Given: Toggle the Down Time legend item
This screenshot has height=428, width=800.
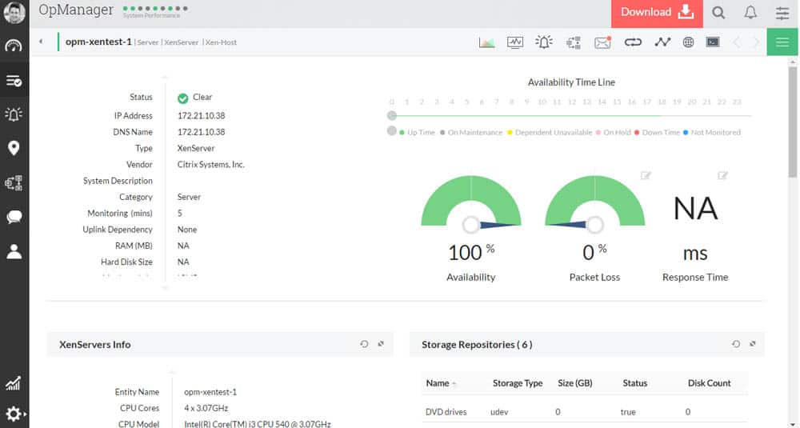Looking at the screenshot, I should point(657,133).
